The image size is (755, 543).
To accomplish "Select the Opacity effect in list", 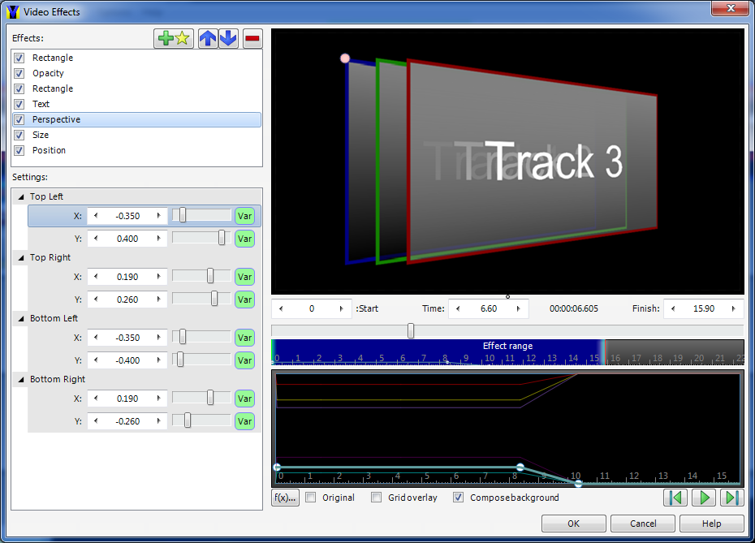I will [x=136, y=73].
